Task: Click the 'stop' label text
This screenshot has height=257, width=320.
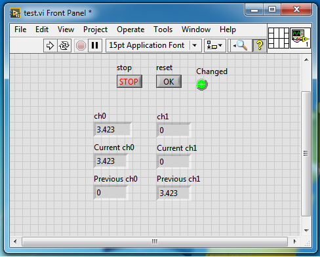Action: (x=124, y=68)
